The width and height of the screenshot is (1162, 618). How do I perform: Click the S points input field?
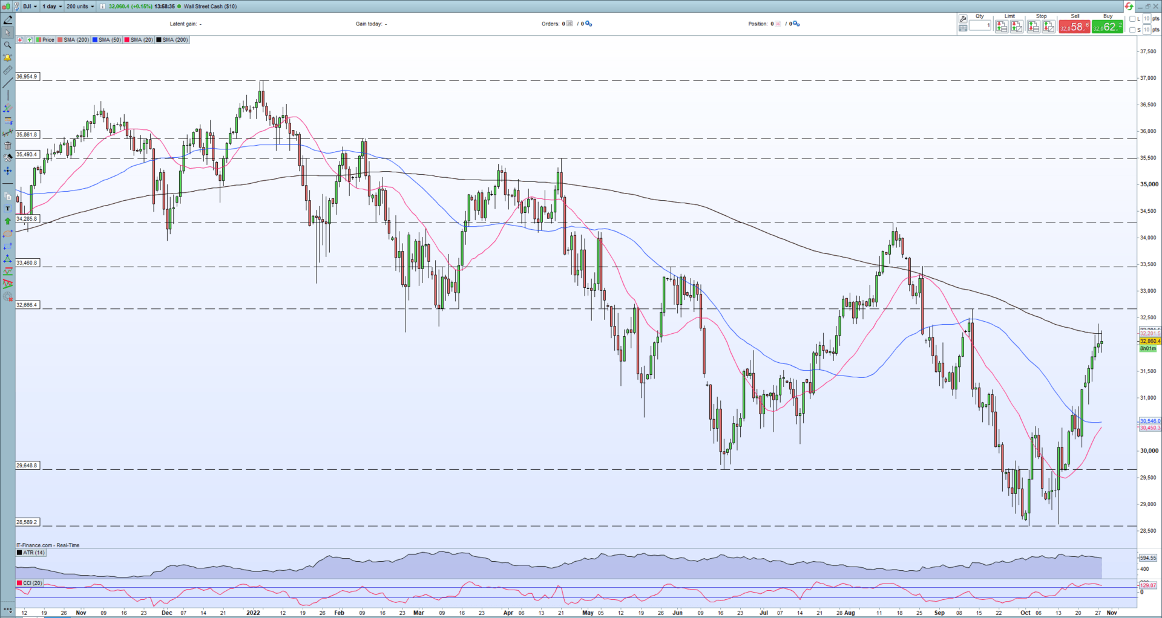(1146, 30)
